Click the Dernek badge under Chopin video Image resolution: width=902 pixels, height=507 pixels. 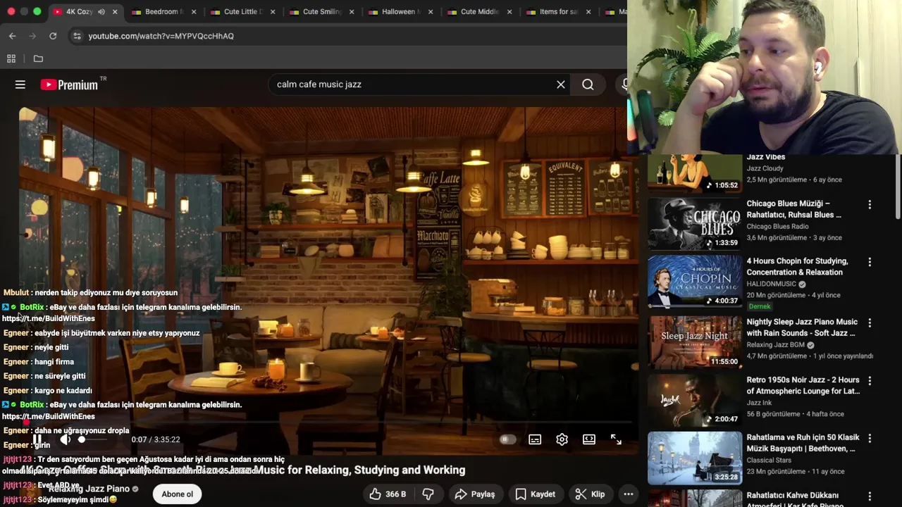click(x=760, y=306)
